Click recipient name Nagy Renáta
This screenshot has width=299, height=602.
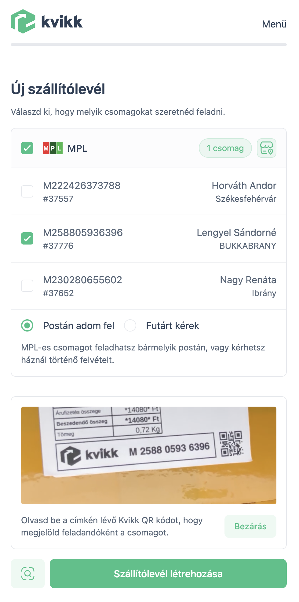[x=248, y=280]
